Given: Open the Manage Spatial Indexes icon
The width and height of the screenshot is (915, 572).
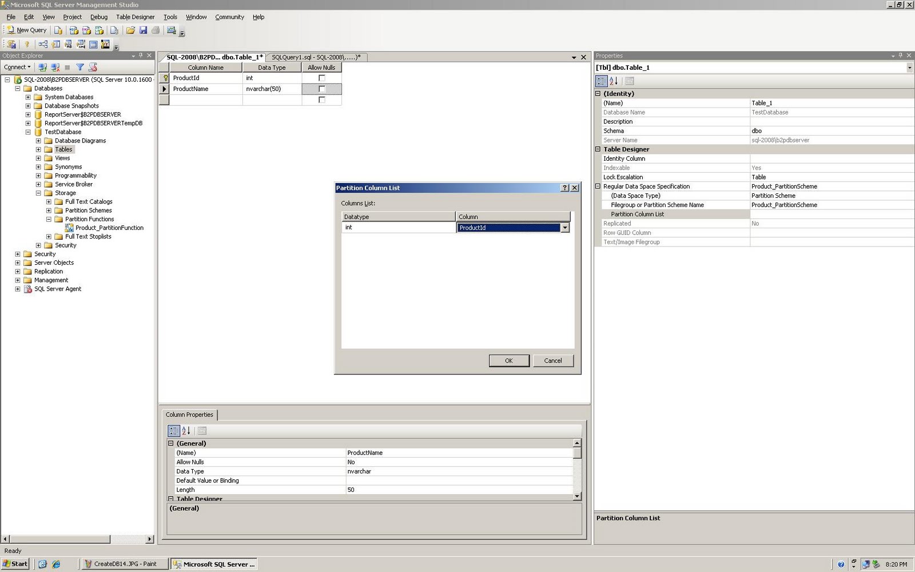Looking at the screenshot, I should 105,44.
